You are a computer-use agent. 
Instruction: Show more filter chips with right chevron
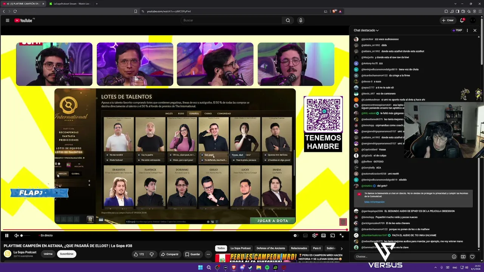click(x=341, y=248)
